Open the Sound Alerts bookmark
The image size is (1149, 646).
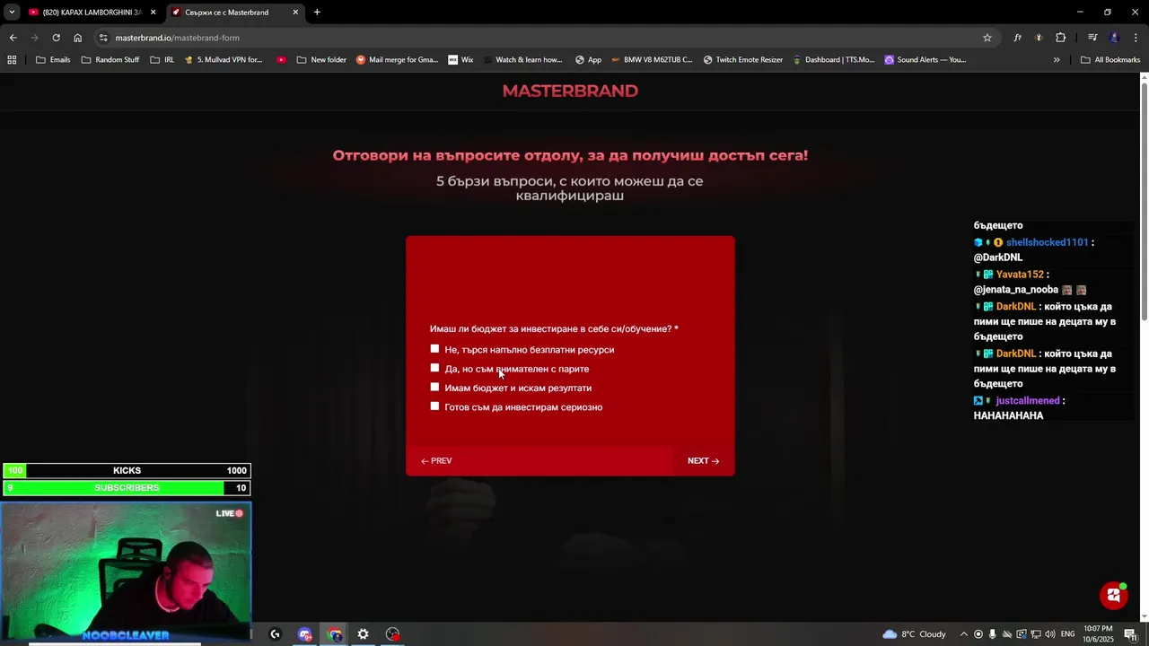(x=925, y=60)
